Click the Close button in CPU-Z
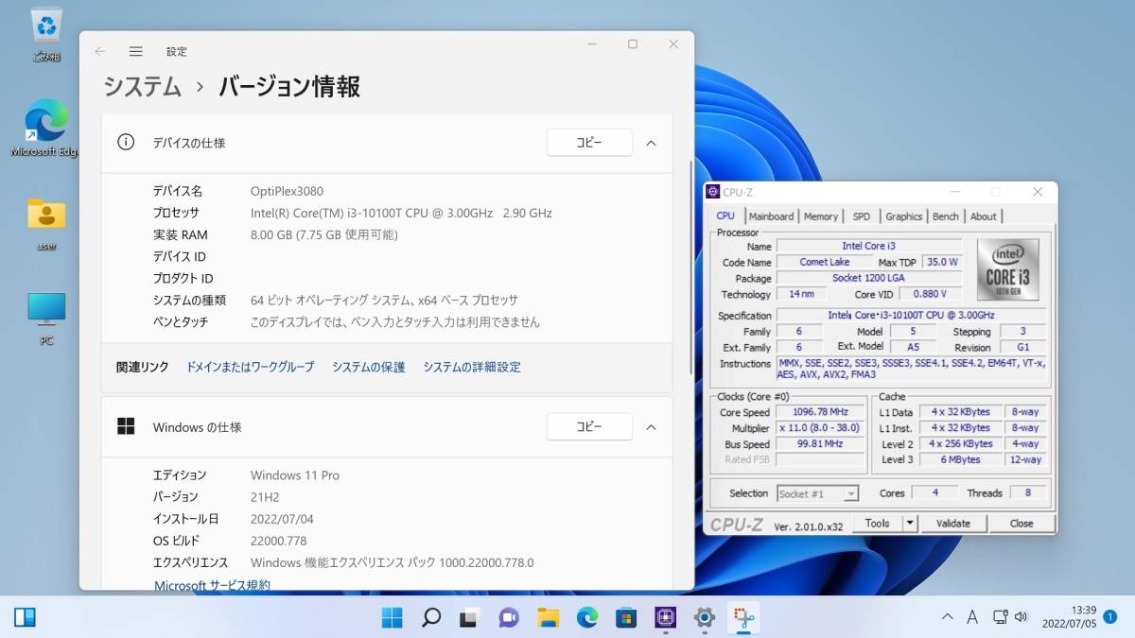This screenshot has height=638, width=1135. (1021, 523)
